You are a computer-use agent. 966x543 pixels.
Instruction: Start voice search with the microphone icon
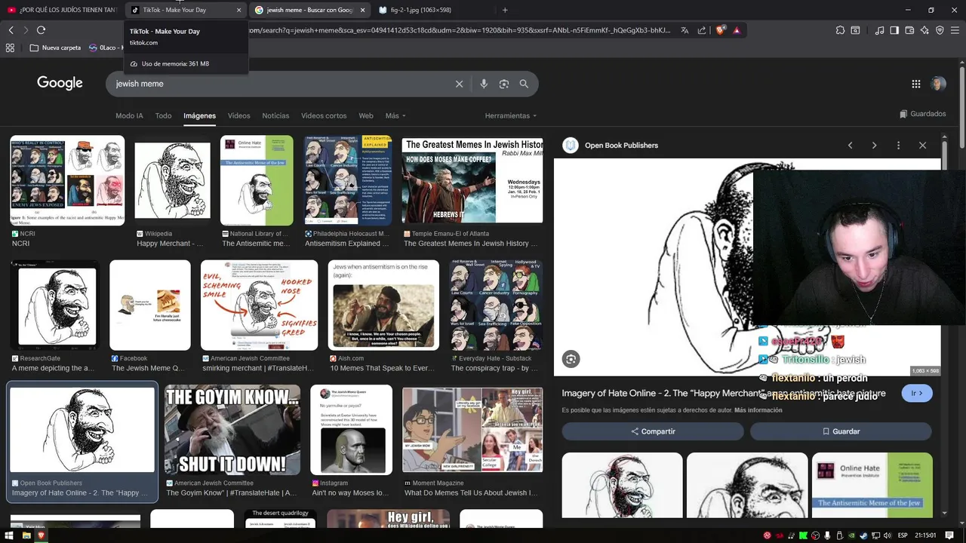pyautogui.click(x=484, y=84)
